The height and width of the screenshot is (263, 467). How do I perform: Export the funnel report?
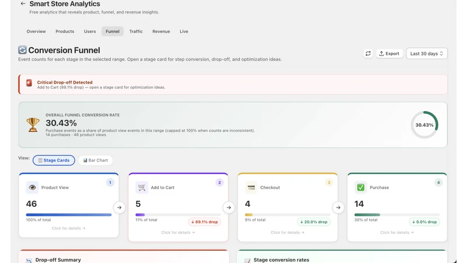click(389, 53)
